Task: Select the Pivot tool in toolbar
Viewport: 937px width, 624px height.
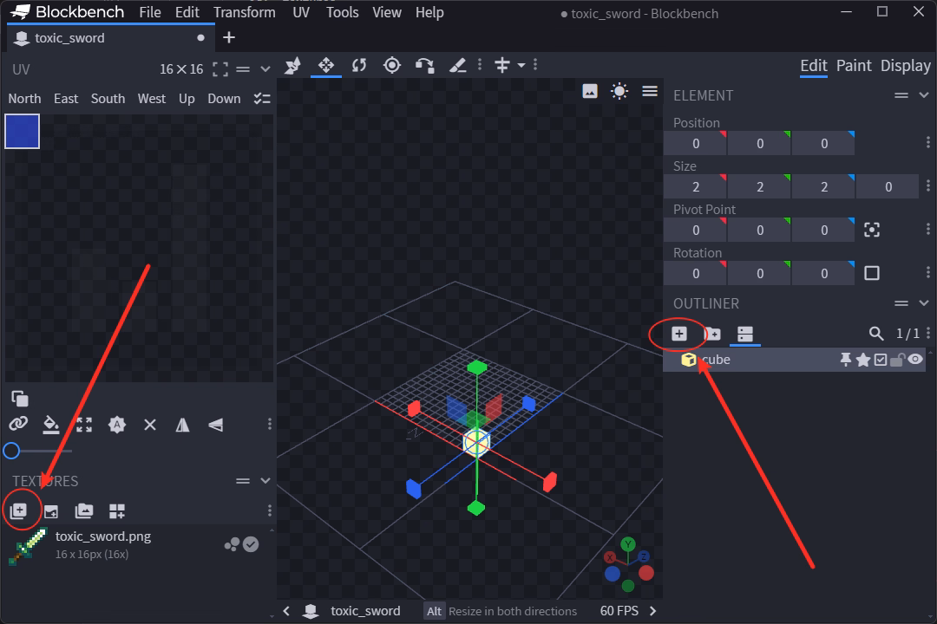Action: point(392,65)
